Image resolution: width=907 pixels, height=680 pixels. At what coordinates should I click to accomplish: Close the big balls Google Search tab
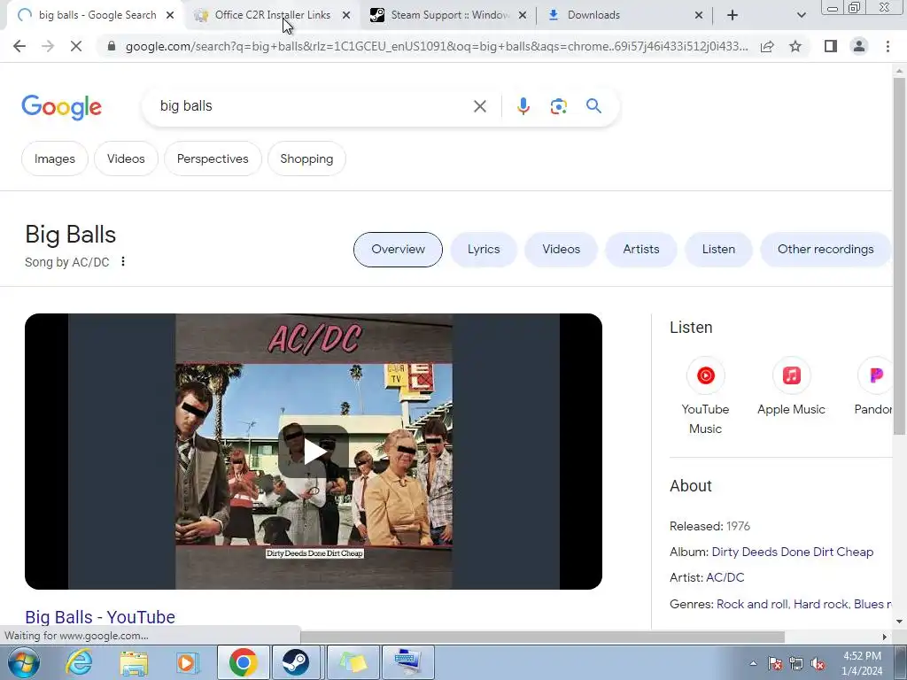[x=170, y=16]
